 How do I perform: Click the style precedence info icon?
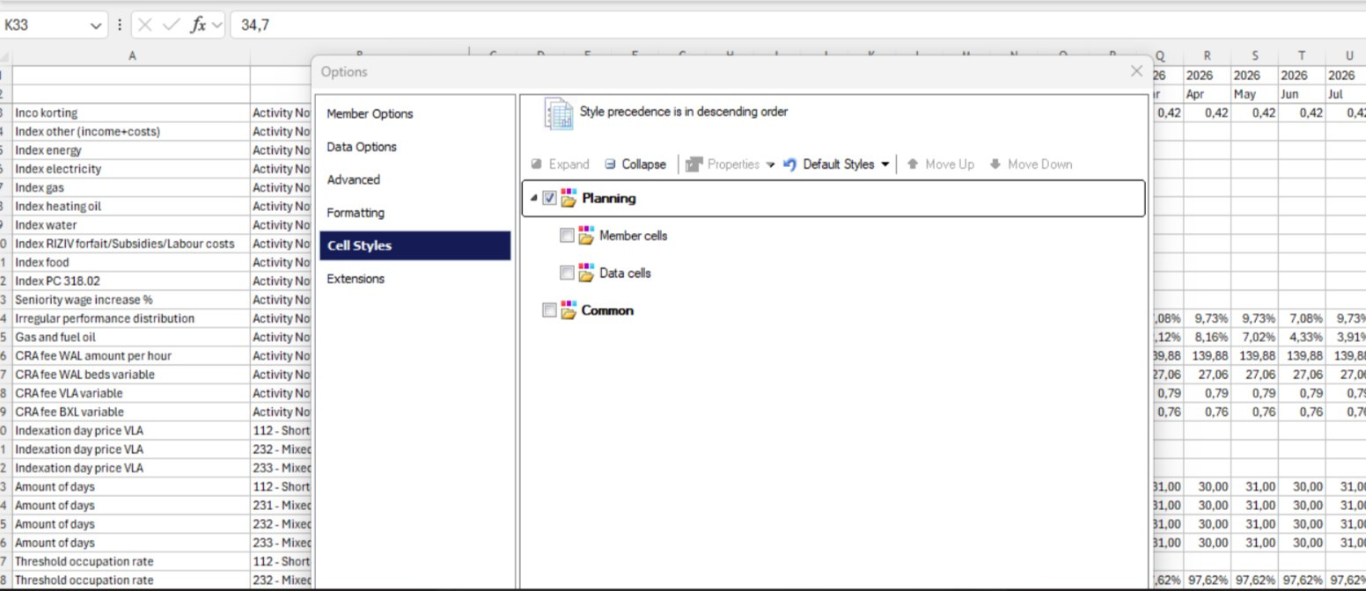558,112
